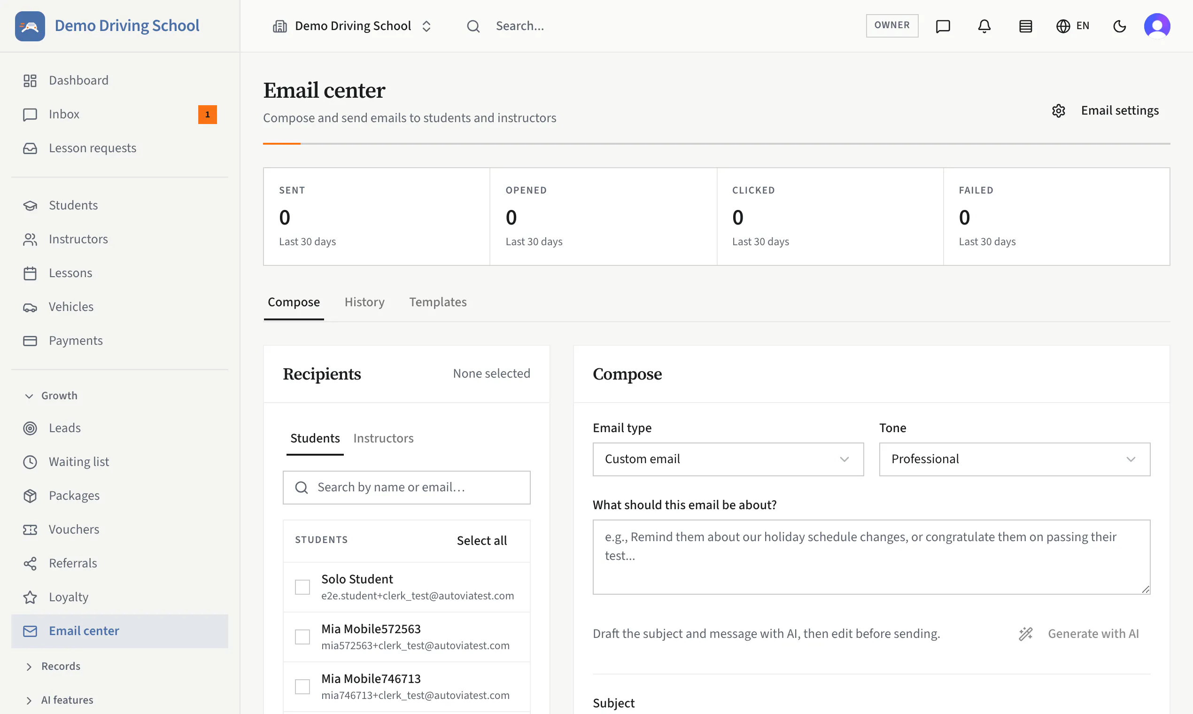The height and width of the screenshot is (714, 1193).
Task: Click the 'Email center' page heading
Action: (324, 91)
